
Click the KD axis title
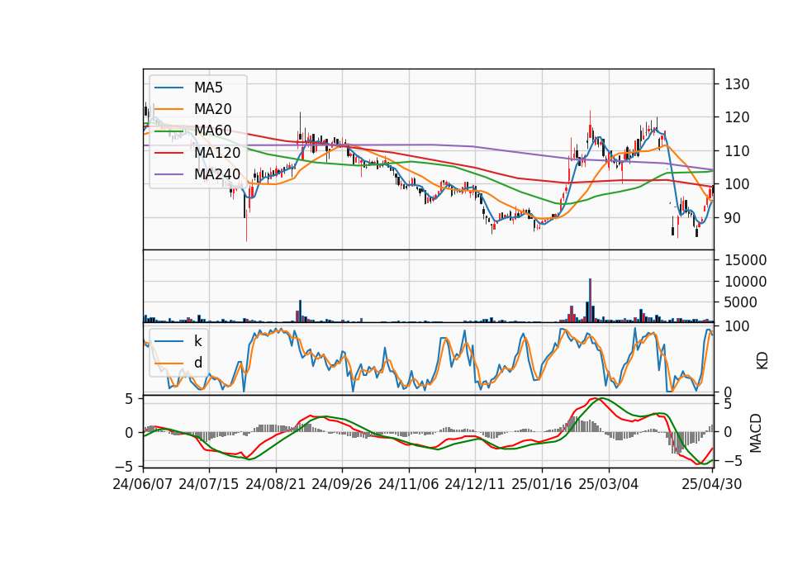(x=762, y=360)
